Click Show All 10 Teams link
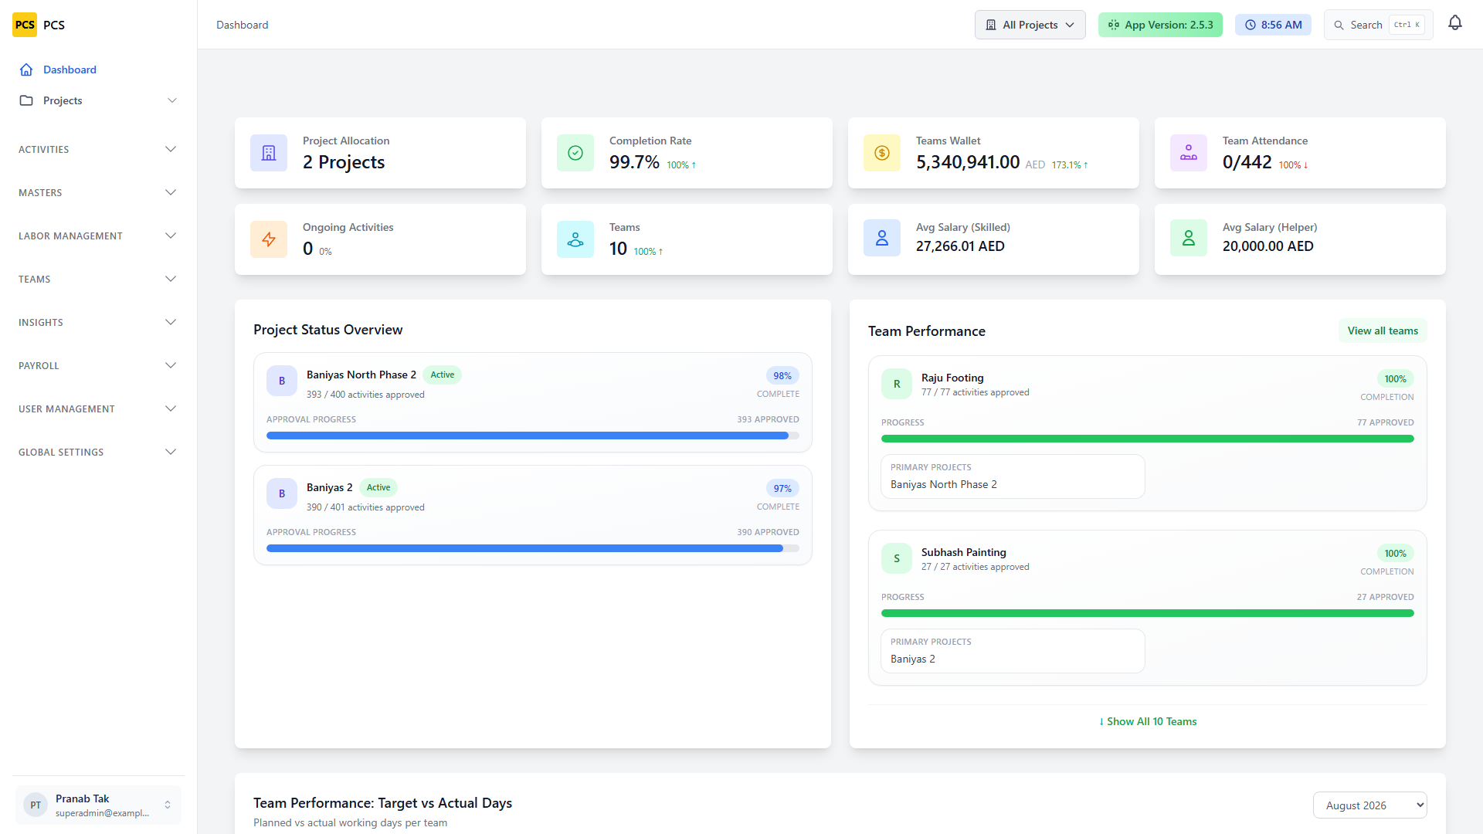The image size is (1483, 834). (1148, 721)
